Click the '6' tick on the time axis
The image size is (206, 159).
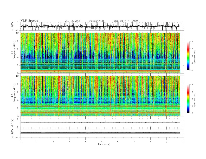coord(118,142)
